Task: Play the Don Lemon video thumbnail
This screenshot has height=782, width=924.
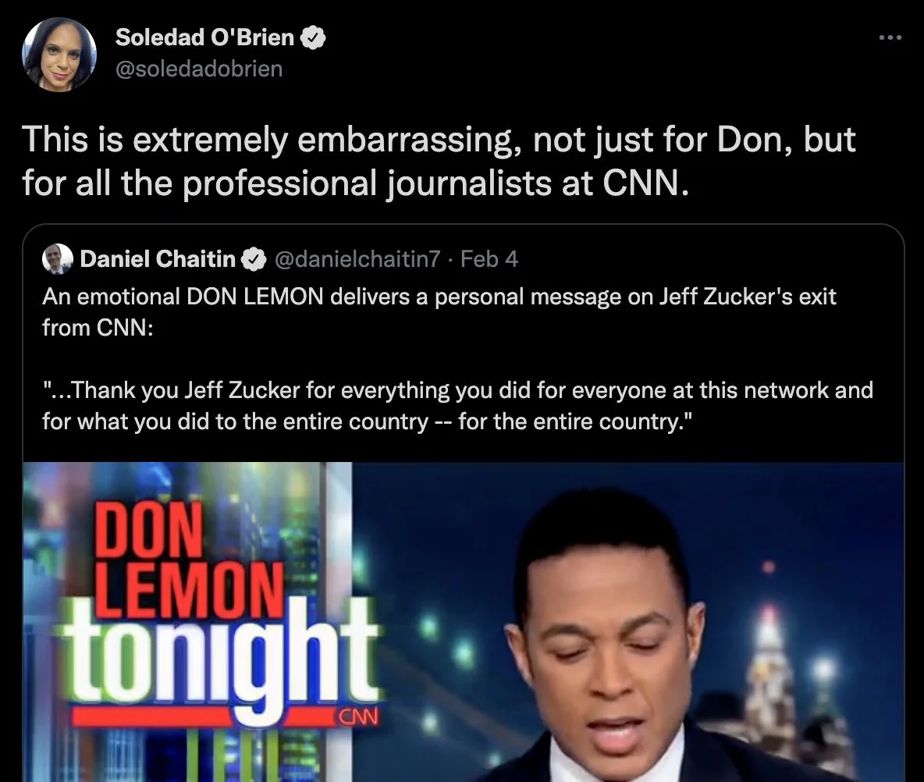Action: click(x=464, y=622)
